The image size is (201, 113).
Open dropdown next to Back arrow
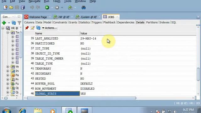[52, 8]
